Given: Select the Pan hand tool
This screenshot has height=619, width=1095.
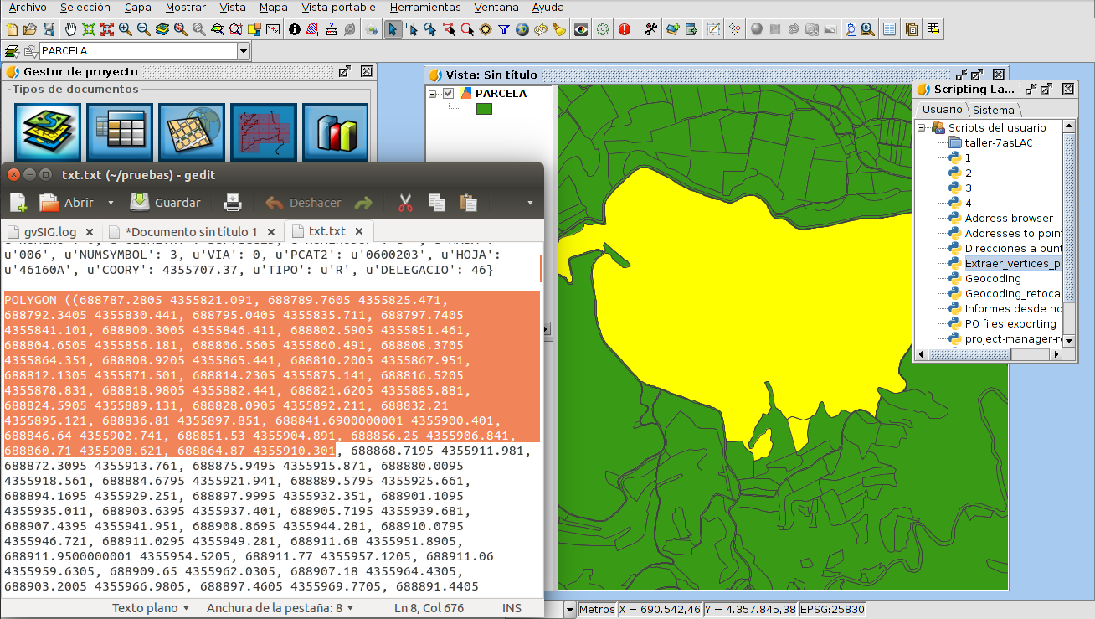Looking at the screenshot, I should click(70, 29).
